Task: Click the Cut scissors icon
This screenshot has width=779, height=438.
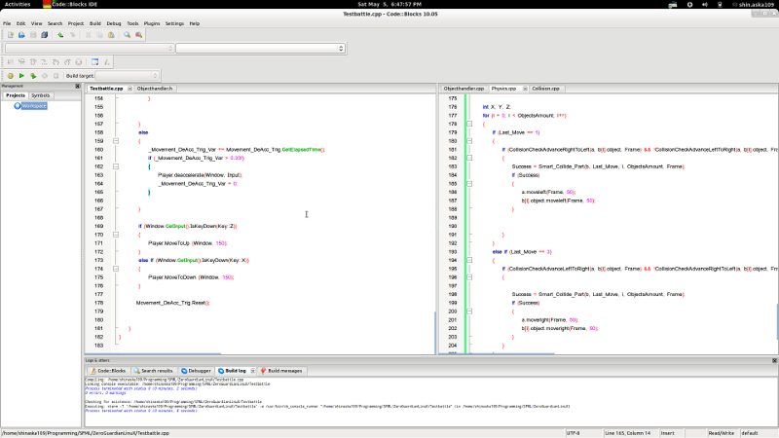Action: pyautogui.click(x=88, y=35)
